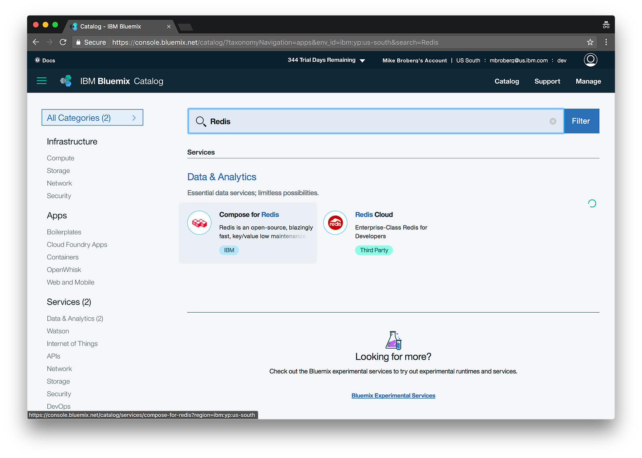Screen dimensions: 642x458
Task: Select the Internet of Things category
Action: (x=72, y=344)
